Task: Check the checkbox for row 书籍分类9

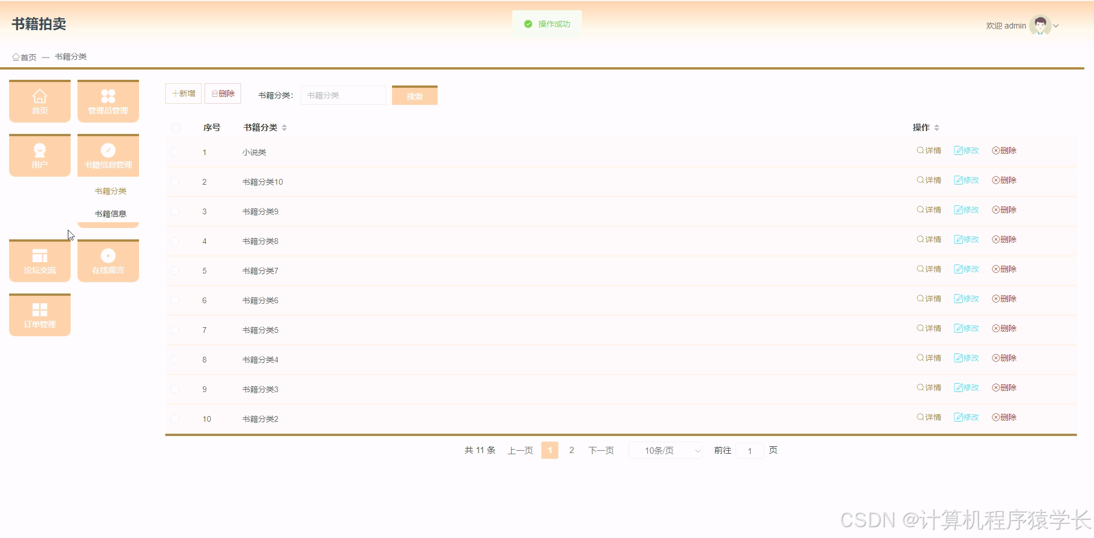Action: 175,211
